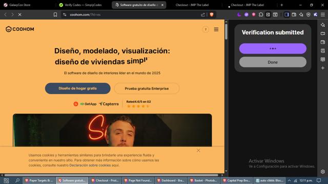Click the G2 rating stars

coord(138,106)
